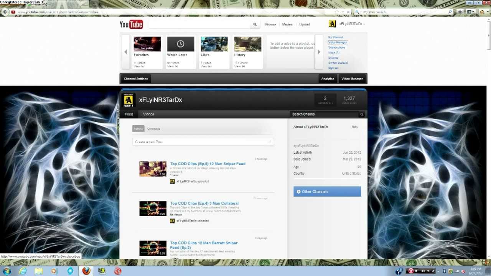
Task: Click the Search Channel magnifier icon
Action: 361,114
